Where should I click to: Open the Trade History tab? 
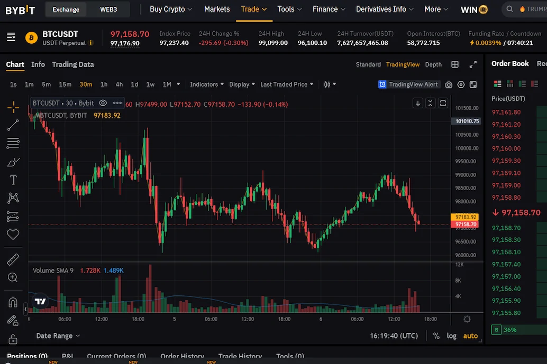tap(240, 356)
